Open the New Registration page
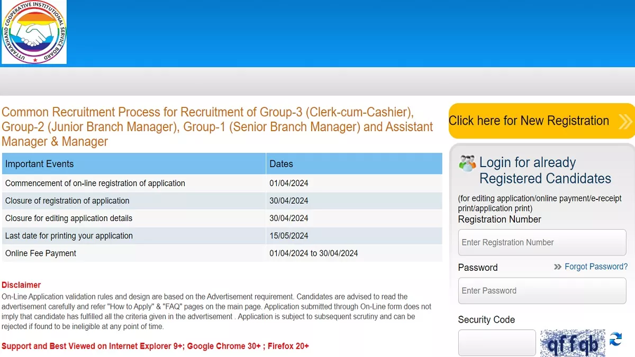Screen dimensions: 635x357 (529, 121)
